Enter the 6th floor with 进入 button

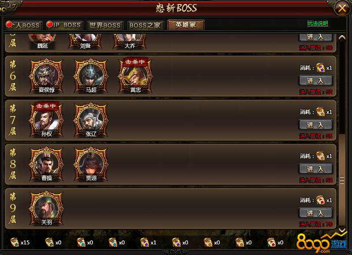(x=315, y=81)
